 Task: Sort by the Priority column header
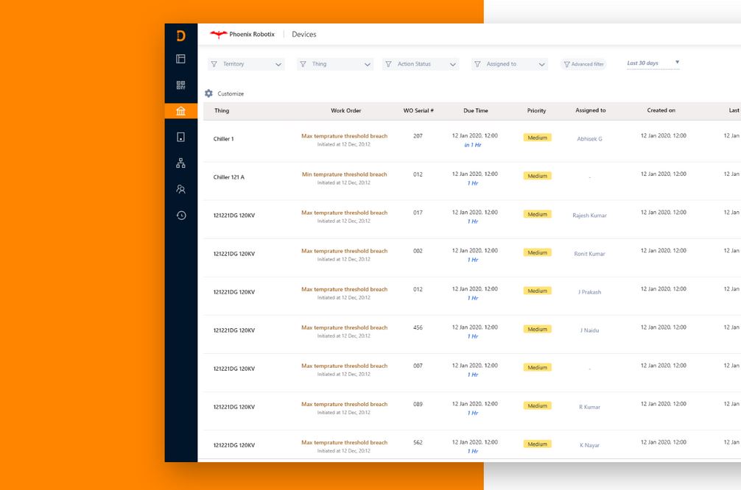click(x=536, y=110)
